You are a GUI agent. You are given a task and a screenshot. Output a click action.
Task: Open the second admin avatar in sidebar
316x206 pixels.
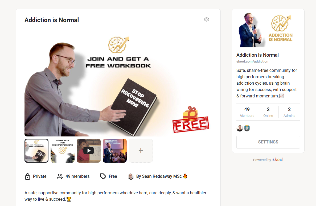point(247,128)
